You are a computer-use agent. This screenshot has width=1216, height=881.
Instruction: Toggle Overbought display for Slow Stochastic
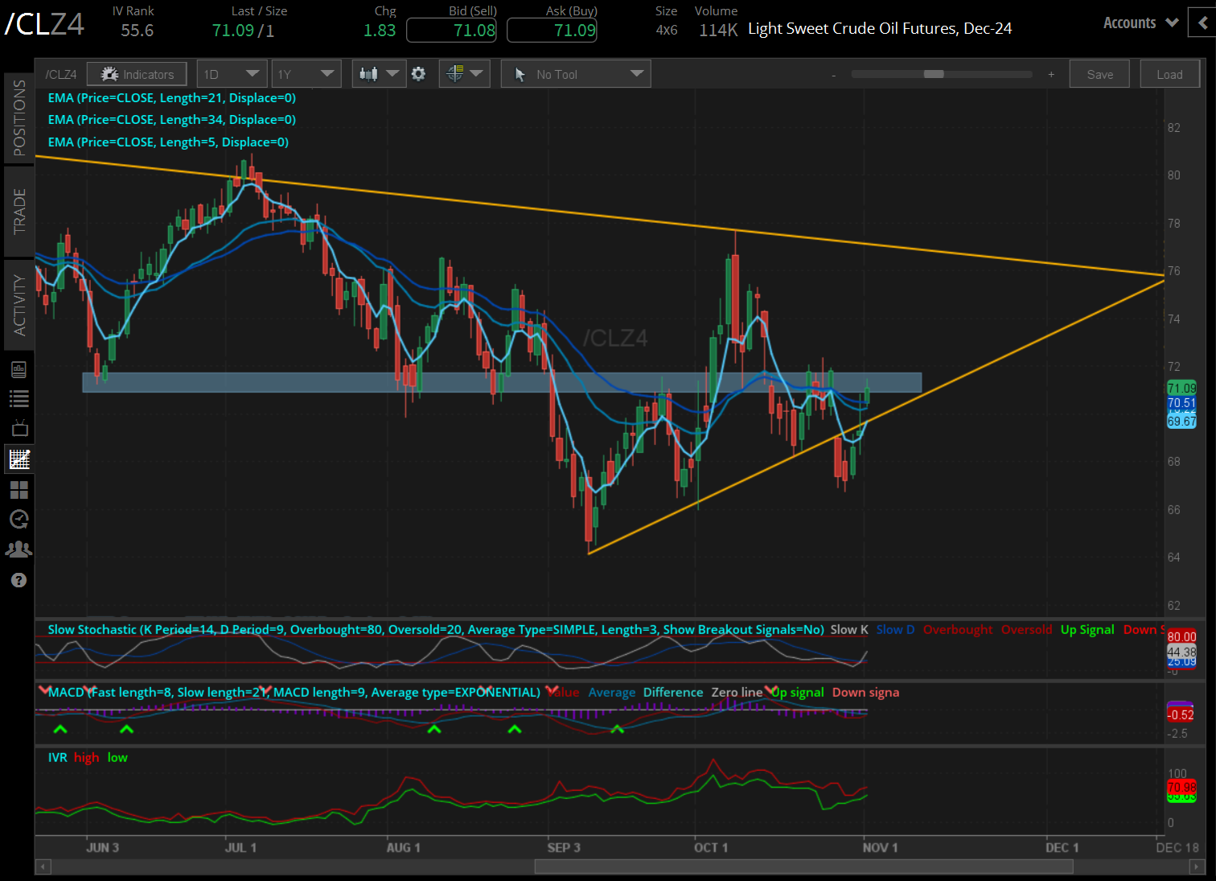957,629
